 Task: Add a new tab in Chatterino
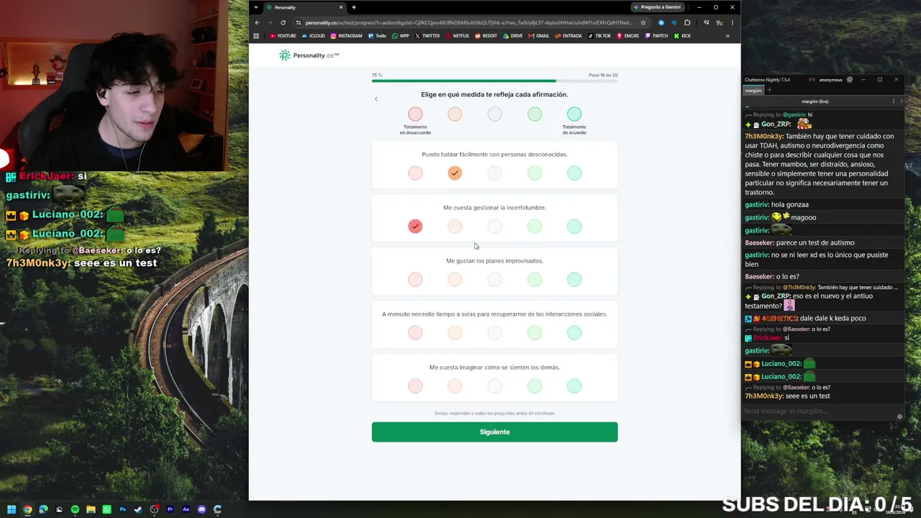(x=769, y=91)
